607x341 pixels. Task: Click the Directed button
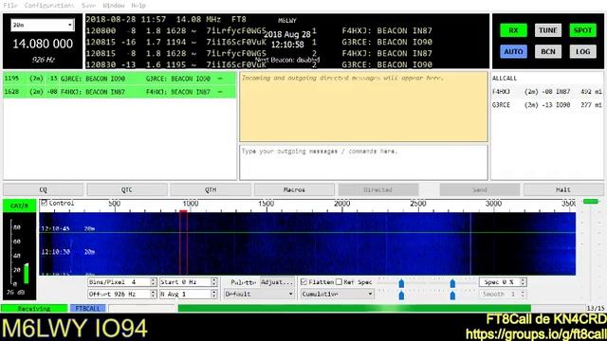[378, 189]
